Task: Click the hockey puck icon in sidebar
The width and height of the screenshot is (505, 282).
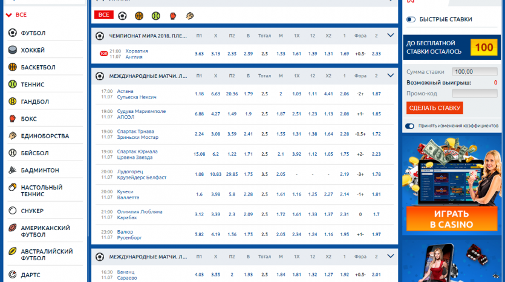Action: coord(13,50)
